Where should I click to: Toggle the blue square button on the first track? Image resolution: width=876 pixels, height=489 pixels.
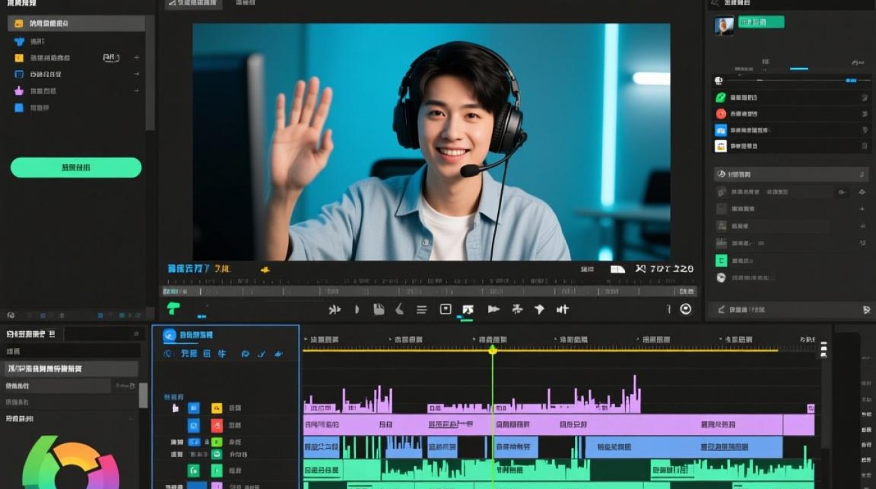194,408
